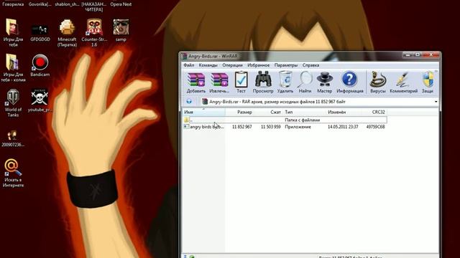The height and width of the screenshot is (258, 460).
Task: Click the Защи... shield icon
Action: (428, 82)
